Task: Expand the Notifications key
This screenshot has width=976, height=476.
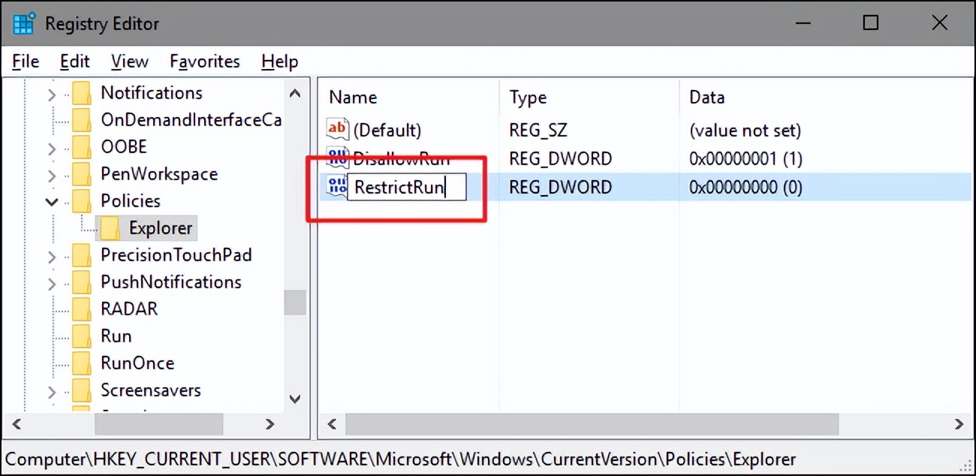Action: (50, 92)
